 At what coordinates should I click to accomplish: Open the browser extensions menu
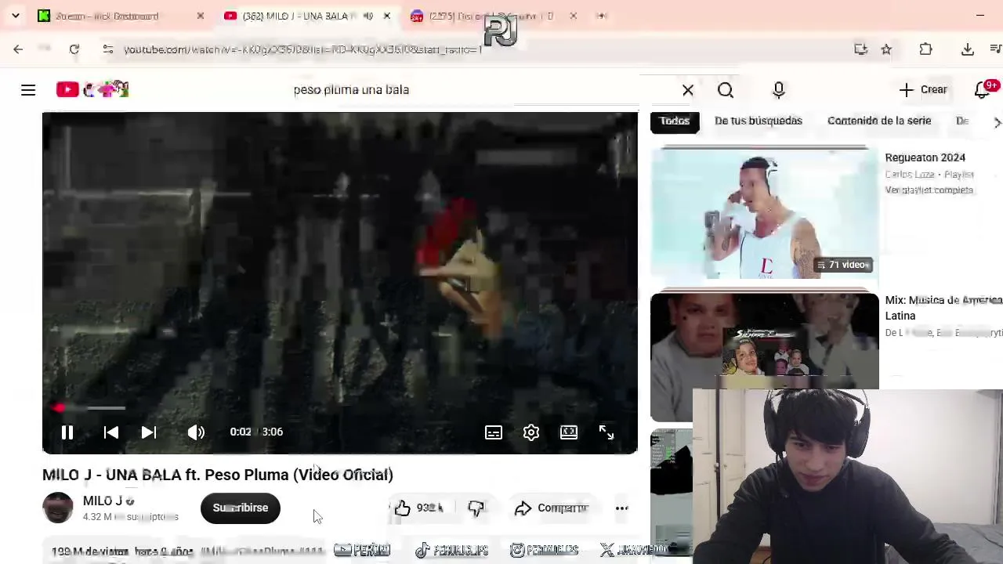coord(926,49)
